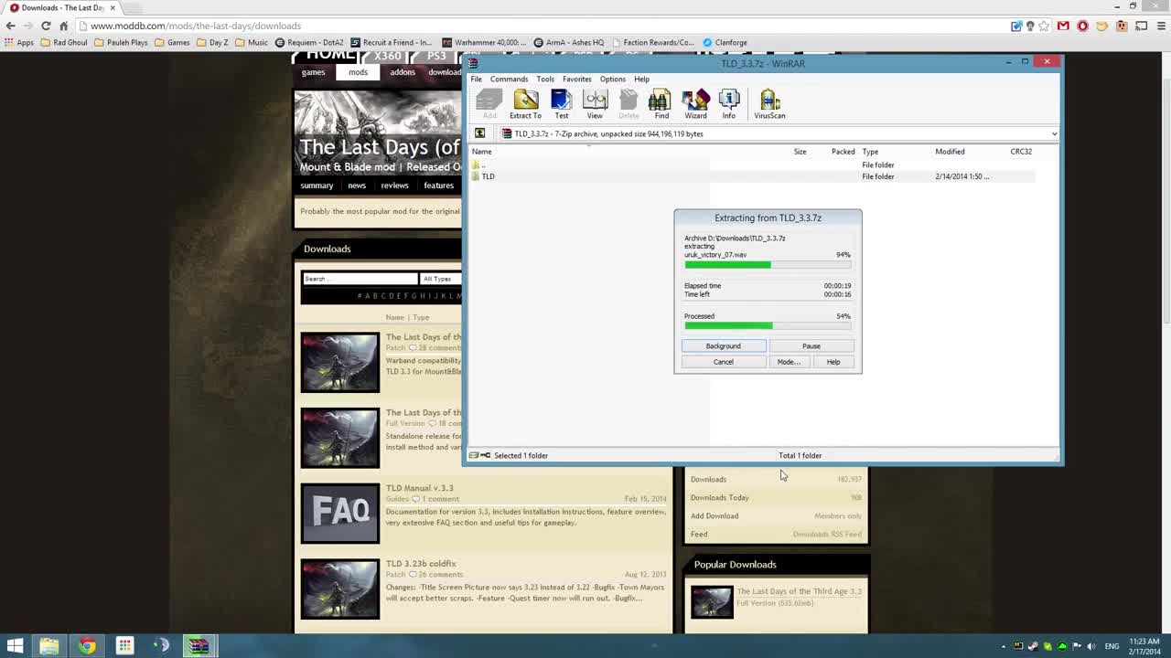Click the Find icon in WinRAR toolbar
Image resolution: width=1171 pixels, height=658 pixels.
[661, 104]
